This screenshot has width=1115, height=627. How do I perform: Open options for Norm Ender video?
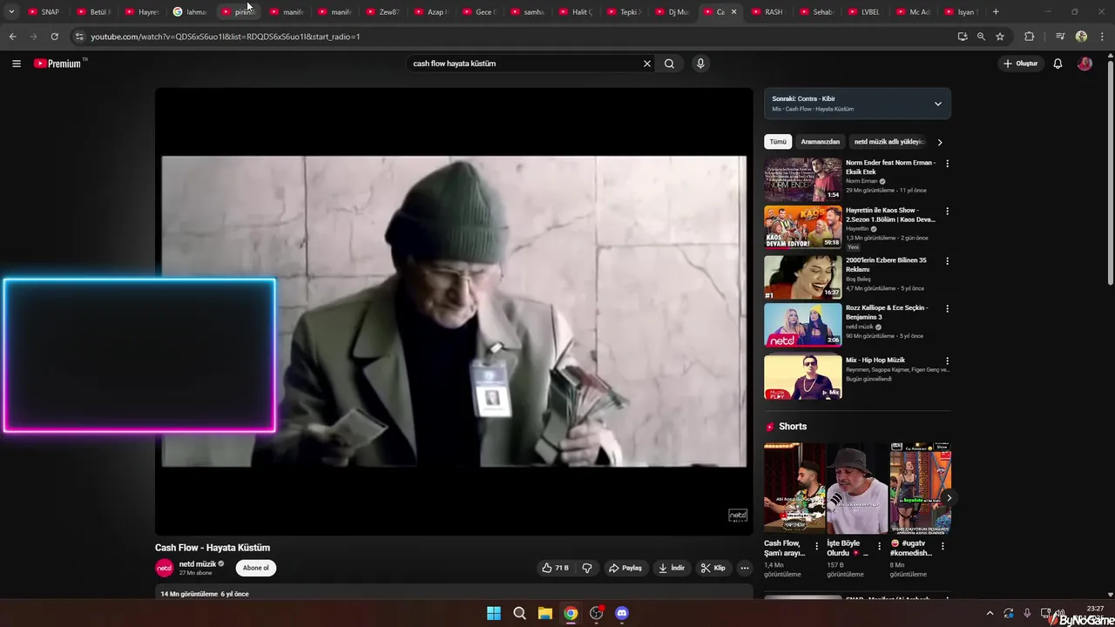[947, 163]
